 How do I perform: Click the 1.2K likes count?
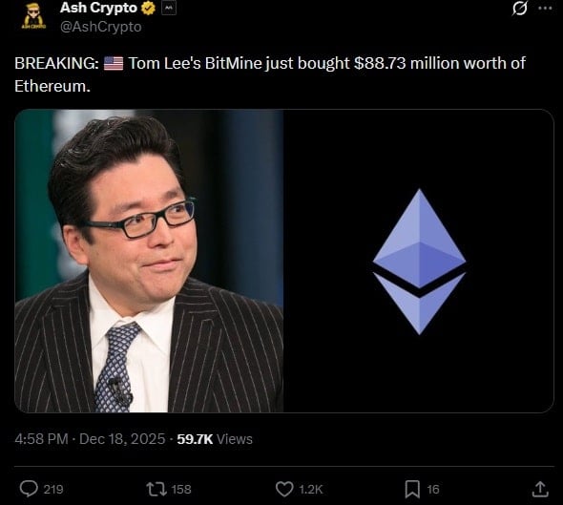tap(311, 489)
